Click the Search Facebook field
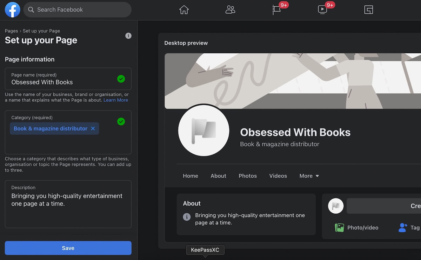The width and height of the screenshot is (421, 260). pyautogui.click(x=78, y=9)
